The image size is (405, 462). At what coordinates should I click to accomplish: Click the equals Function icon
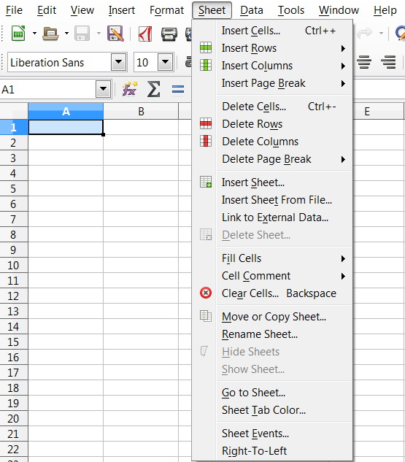(x=178, y=89)
